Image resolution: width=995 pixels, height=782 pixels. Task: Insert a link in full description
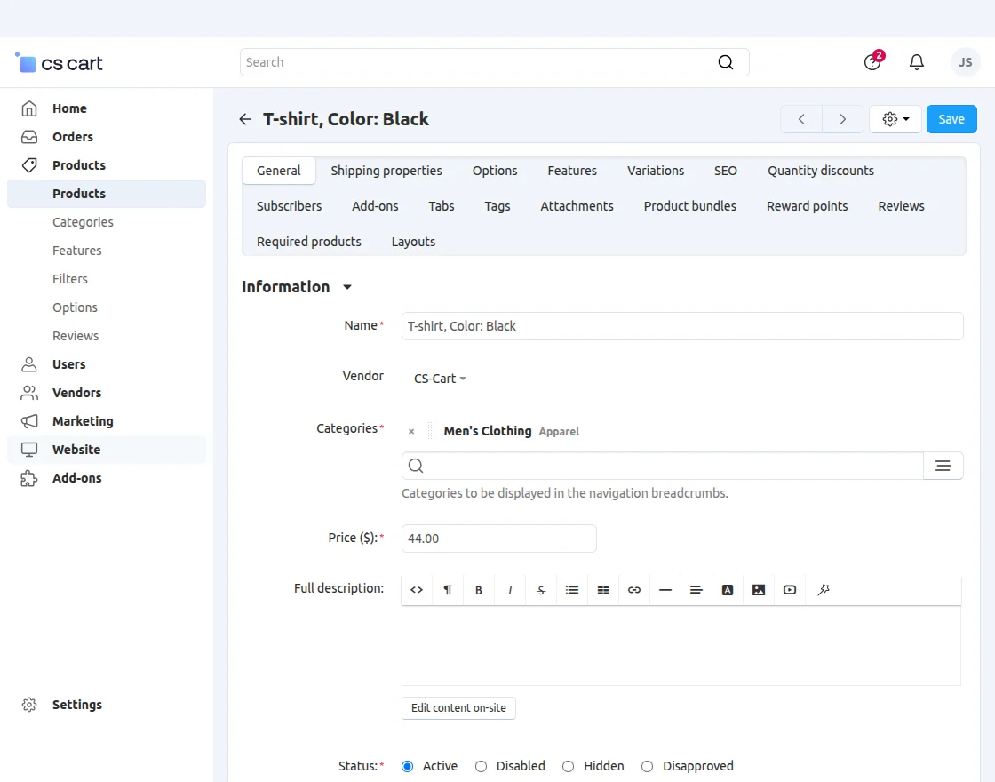click(x=634, y=590)
